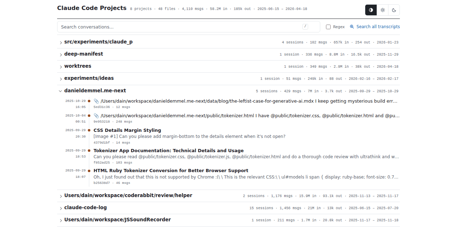This screenshot has width=457, height=232.
Task: Select the src/experiments/claude_p project name
Action: (x=99, y=42)
